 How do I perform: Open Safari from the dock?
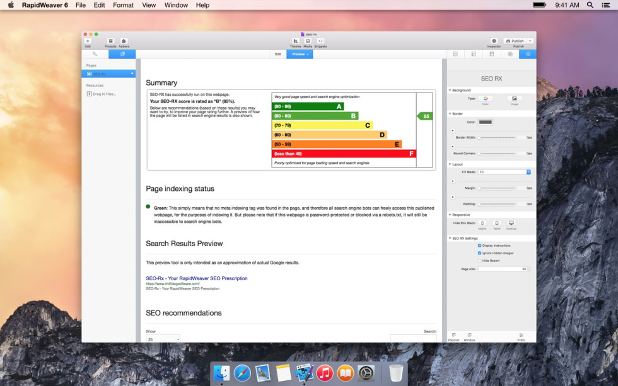242,373
